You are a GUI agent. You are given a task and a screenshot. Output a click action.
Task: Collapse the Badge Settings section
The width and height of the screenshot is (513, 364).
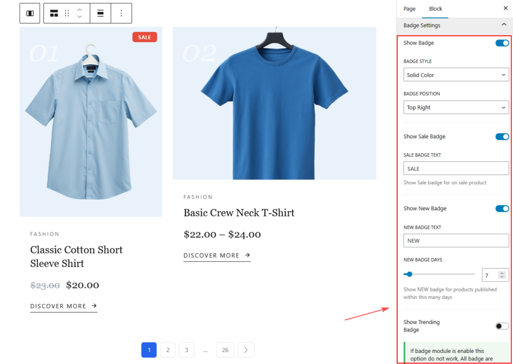coord(503,25)
